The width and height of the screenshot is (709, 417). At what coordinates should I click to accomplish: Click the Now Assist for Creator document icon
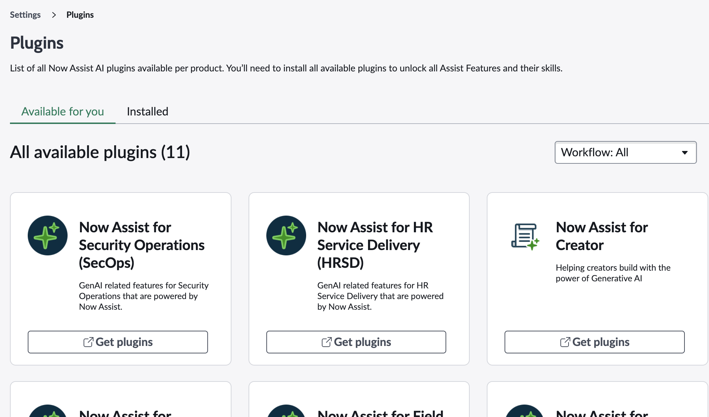[525, 237]
